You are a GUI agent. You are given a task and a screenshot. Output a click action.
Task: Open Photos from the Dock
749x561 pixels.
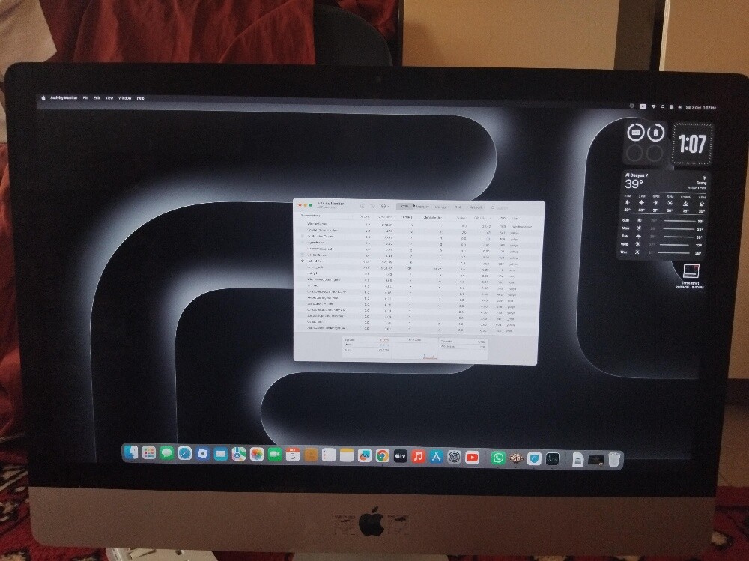256,455
